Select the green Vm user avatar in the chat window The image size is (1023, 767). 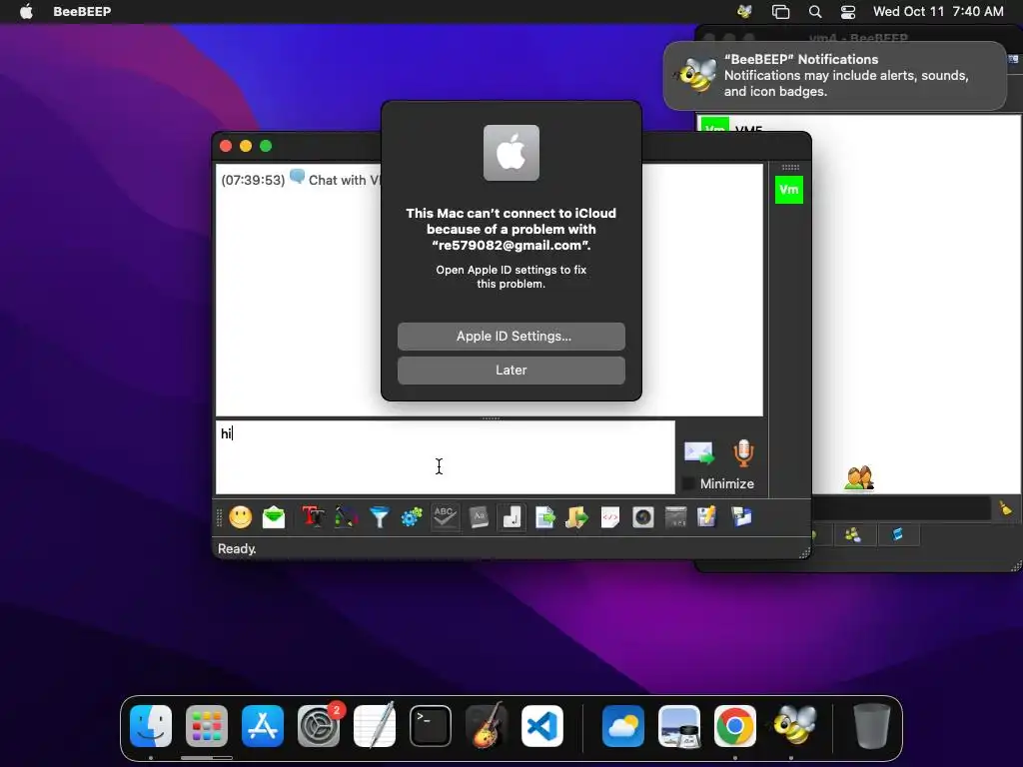pyautogui.click(x=789, y=190)
